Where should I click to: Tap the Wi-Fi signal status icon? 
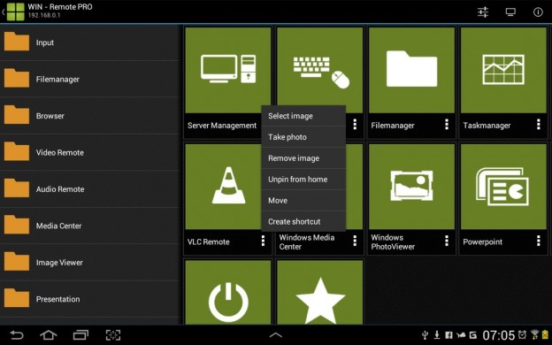click(x=534, y=334)
